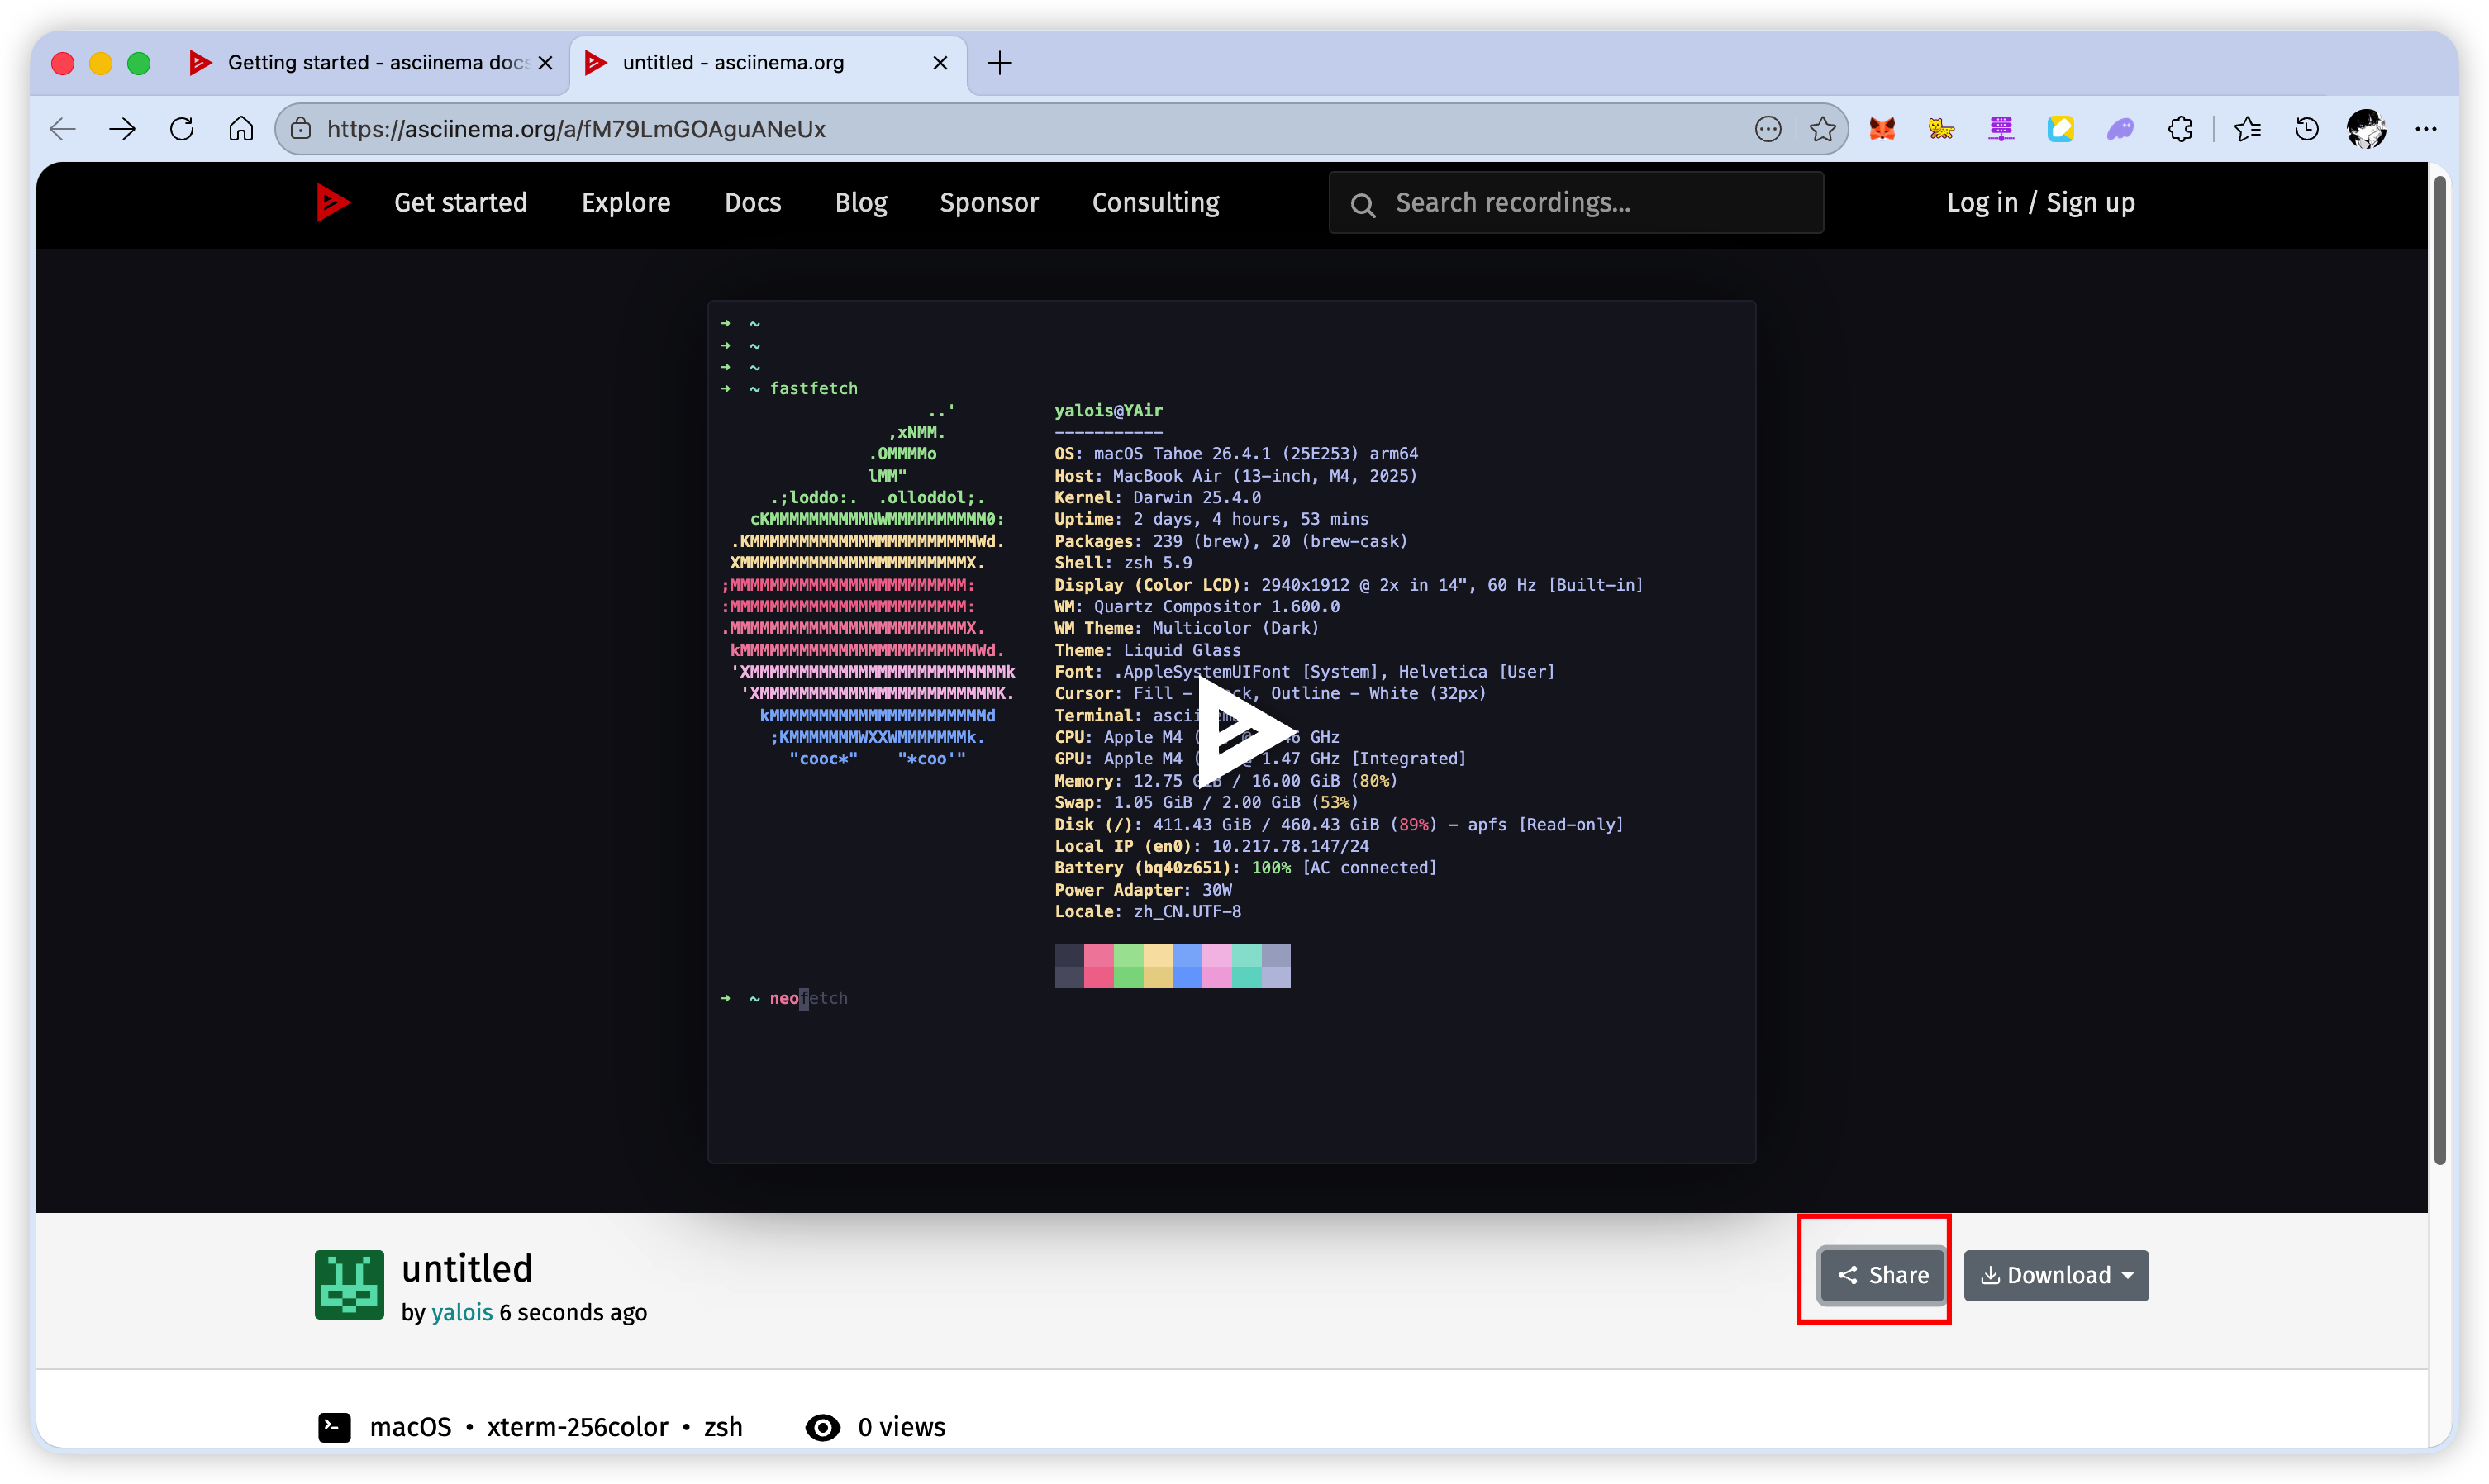
Task: Open the yalois author link
Action: [462, 1312]
